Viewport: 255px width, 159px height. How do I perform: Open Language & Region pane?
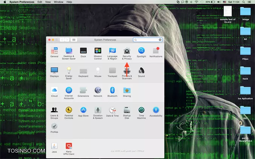point(112,53)
